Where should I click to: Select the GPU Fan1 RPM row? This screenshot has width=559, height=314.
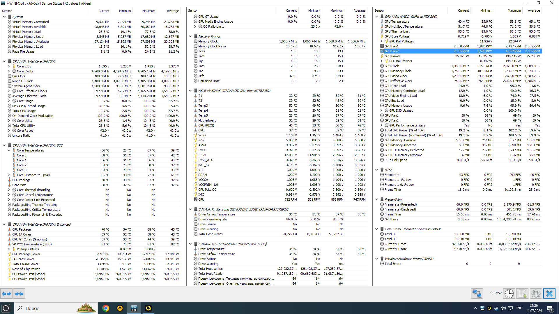[x=392, y=46]
